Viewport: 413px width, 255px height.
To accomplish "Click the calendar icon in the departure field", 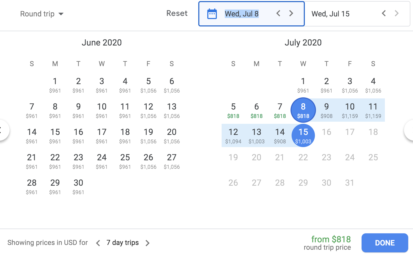I will point(212,14).
